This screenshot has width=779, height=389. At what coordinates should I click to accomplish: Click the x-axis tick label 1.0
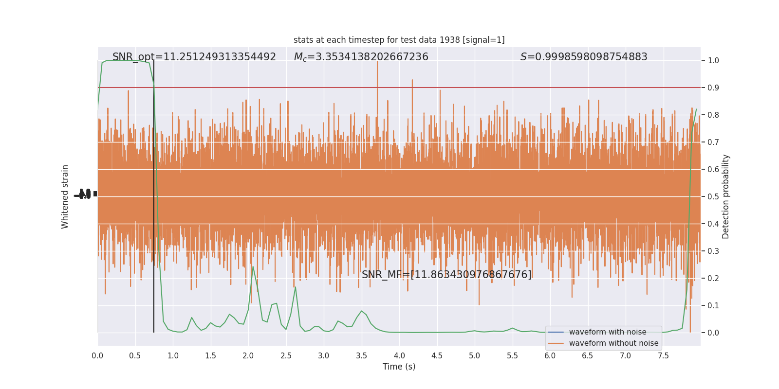(173, 356)
